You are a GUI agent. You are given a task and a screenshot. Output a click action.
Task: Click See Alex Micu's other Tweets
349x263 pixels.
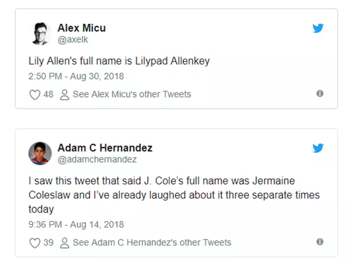(x=132, y=94)
